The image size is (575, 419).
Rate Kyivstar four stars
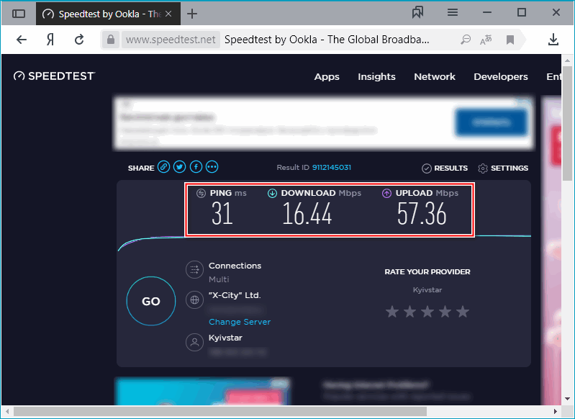445,312
